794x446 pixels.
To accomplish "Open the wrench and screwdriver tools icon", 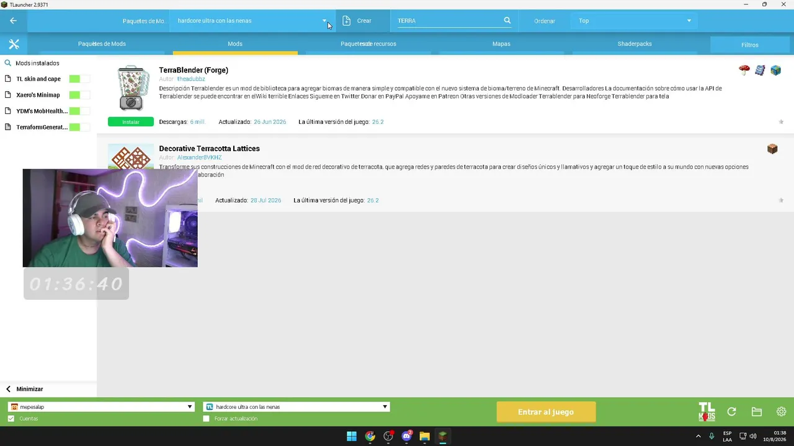I will (14, 44).
